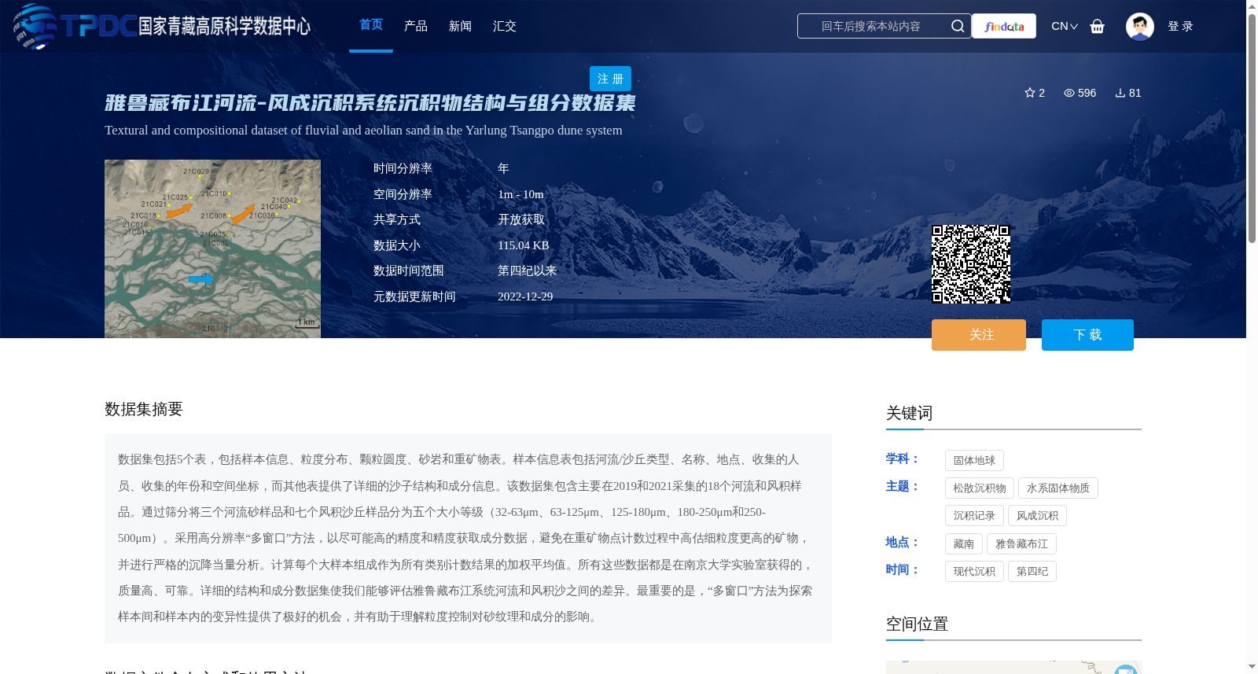The image size is (1258, 674).
Task: Select the 藏南 location tag
Action: click(x=964, y=544)
